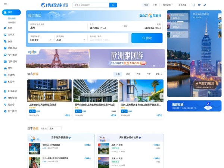The width and height of the screenshot is (224, 168).
Task: Open the 我的订单 my orders dropdown
Action: point(168,5)
